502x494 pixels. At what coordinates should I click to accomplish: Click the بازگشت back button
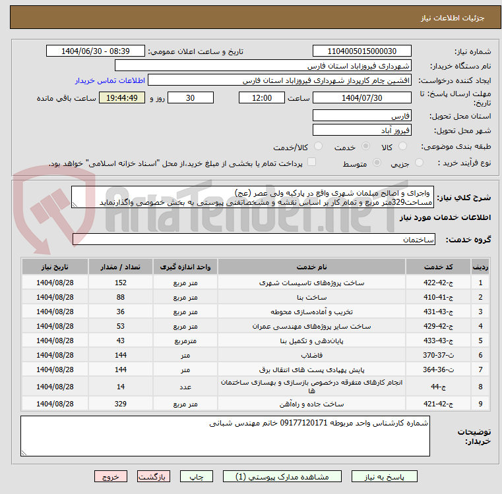[153, 476]
